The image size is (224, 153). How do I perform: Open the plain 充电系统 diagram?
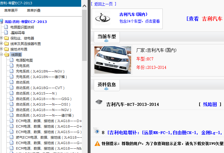coord(23,66)
